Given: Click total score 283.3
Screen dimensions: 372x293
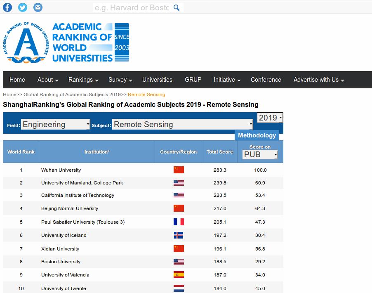Looking at the screenshot, I should point(220,170).
